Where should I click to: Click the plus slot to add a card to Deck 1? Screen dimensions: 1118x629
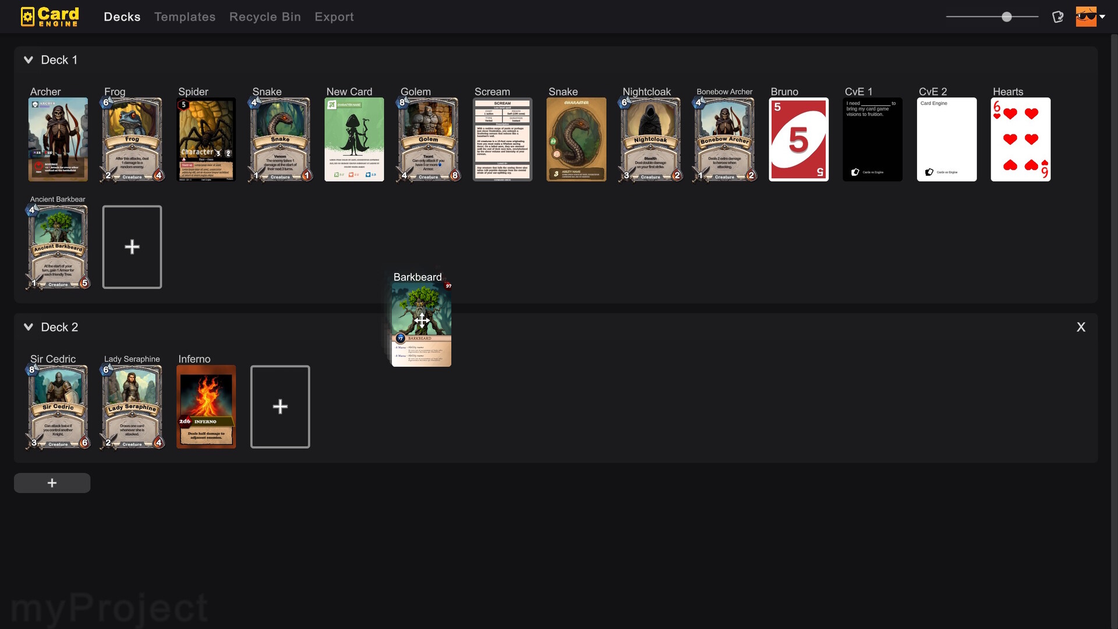coord(132,246)
